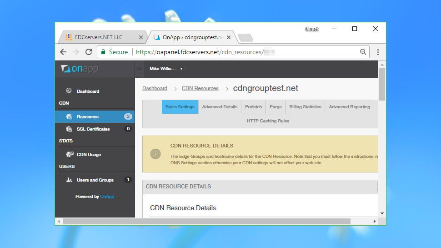Viewport: 441px width, 248px height.
Task: Click the CDN Resources breadcrumb link
Action: tap(200, 88)
